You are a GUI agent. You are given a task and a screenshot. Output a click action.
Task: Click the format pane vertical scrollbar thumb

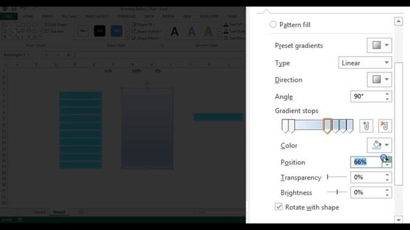[x=398, y=124]
